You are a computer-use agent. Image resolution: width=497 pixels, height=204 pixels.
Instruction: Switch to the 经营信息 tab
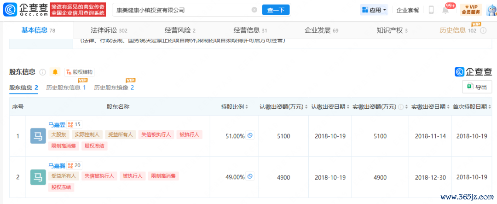click(x=250, y=30)
